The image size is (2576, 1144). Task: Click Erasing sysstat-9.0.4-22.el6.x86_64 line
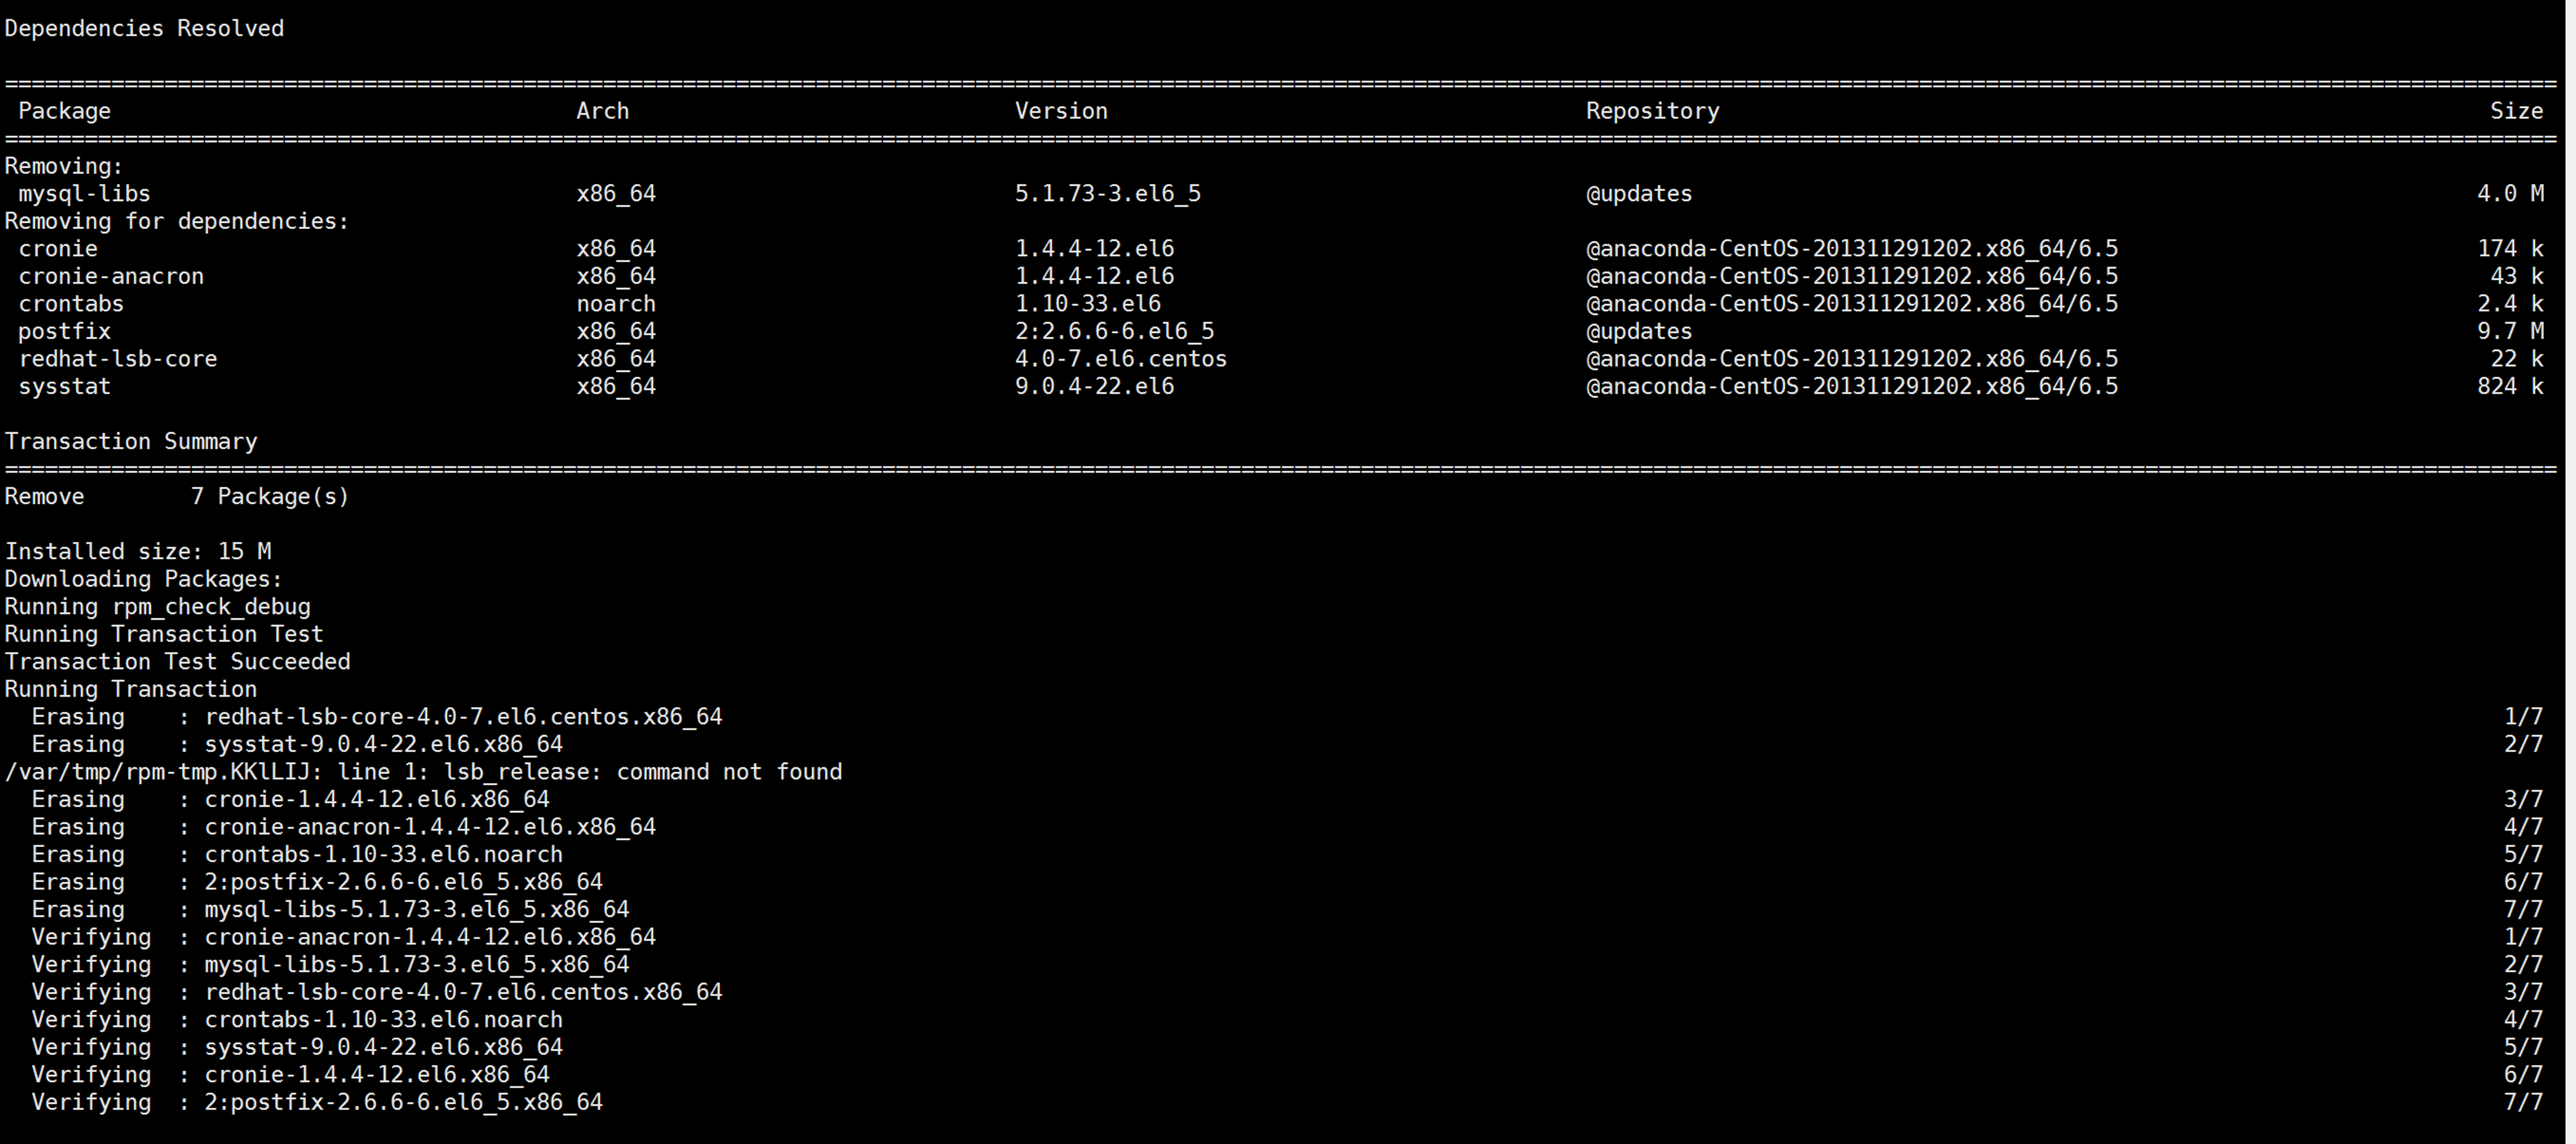point(297,744)
